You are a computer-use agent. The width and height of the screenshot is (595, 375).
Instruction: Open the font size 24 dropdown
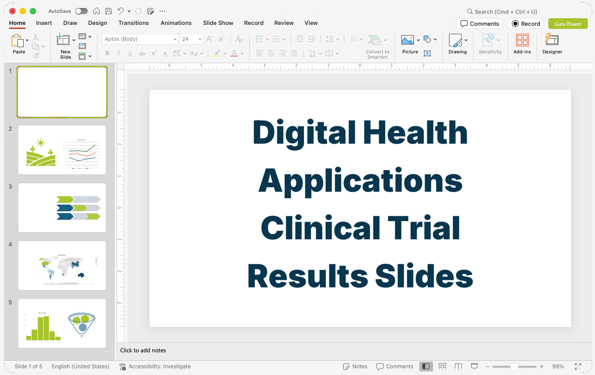200,39
